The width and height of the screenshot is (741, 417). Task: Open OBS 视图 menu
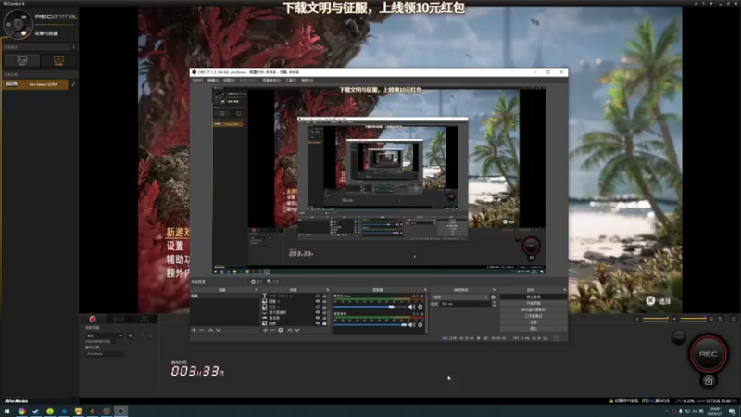point(229,81)
